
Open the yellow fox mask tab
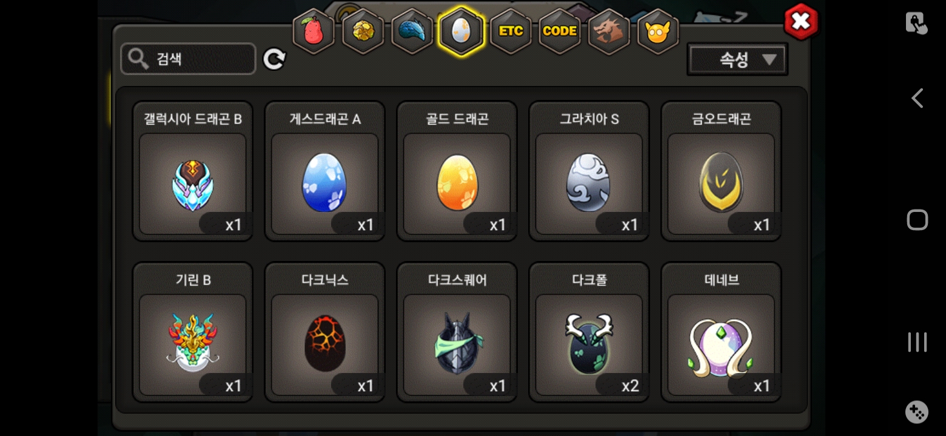[658, 31]
